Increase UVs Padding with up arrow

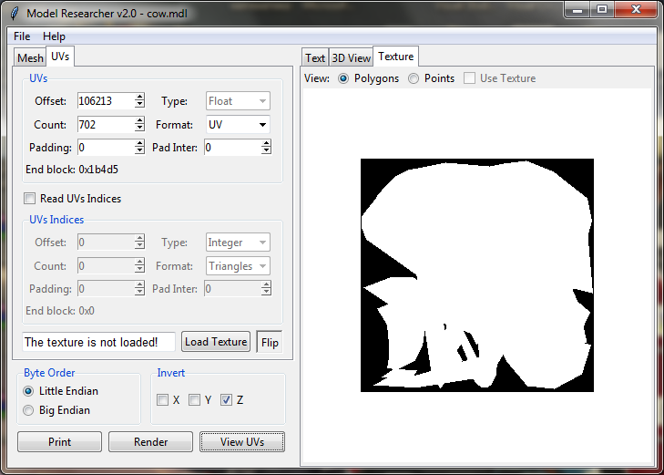(x=139, y=143)
